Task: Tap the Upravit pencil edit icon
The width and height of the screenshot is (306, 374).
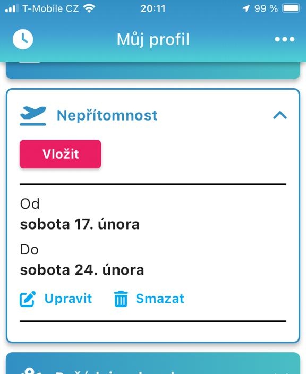Action: tap(28, 299)
